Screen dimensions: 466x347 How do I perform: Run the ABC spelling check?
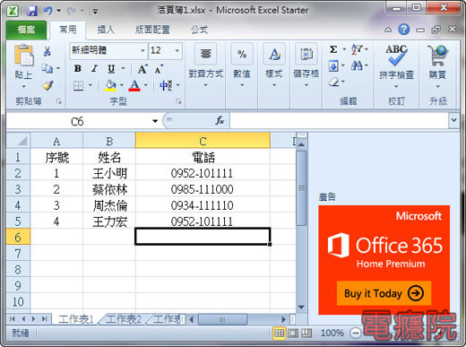pyautogui.click(x=396, y=55)
